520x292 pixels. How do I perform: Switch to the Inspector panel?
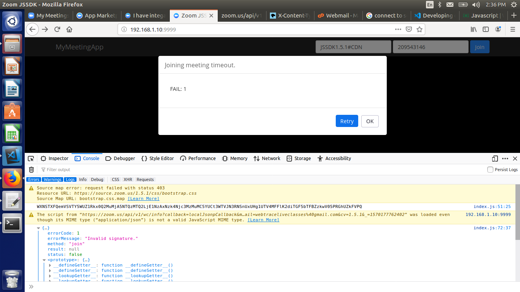pyautogui.click(x=54, y=159)
